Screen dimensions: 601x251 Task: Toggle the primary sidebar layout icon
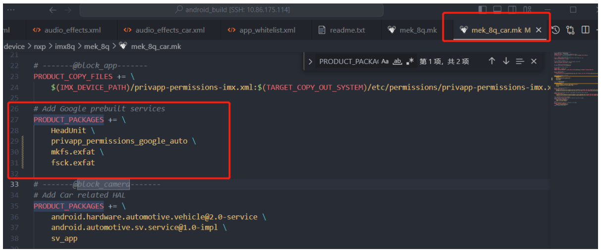coord(483,9)
